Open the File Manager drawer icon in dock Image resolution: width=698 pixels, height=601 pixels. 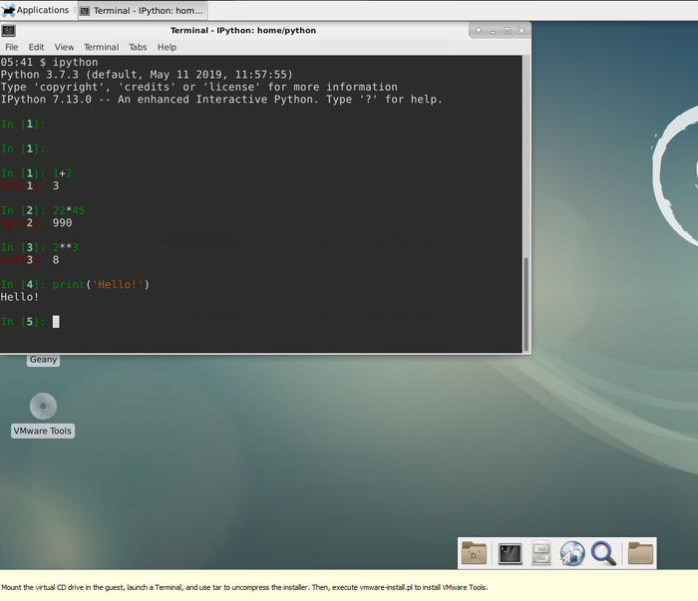(541, 553)
